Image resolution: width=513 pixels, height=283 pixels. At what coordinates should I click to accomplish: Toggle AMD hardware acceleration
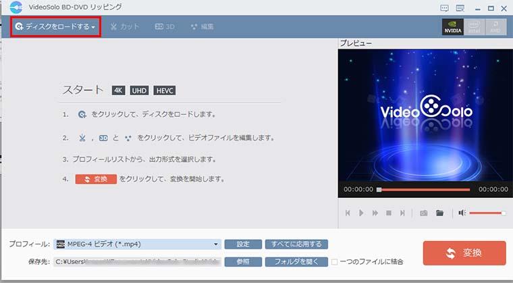coord(495,26)
